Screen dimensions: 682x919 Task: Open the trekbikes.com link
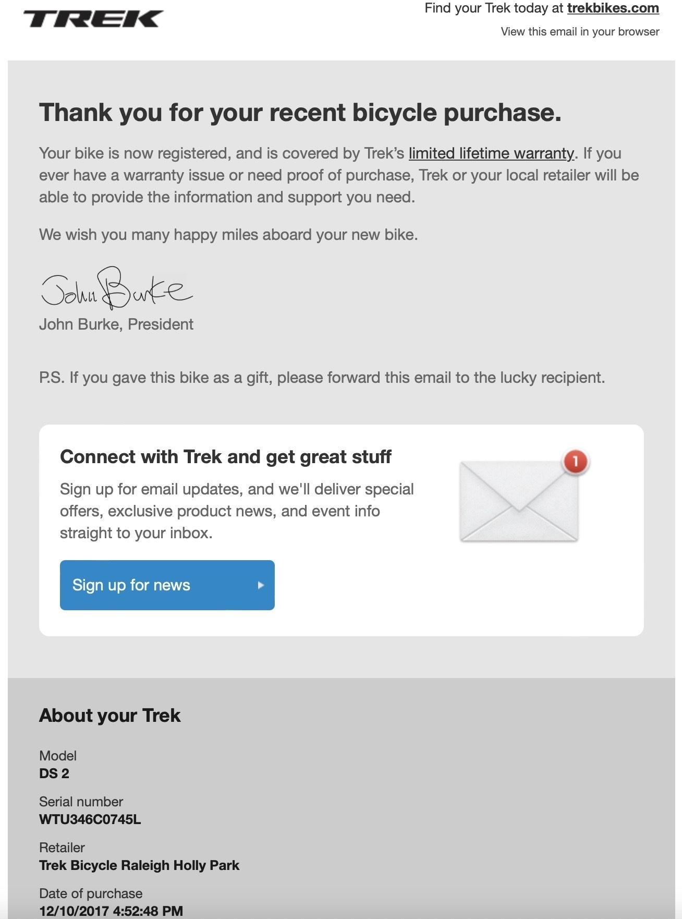coord(613,8)
